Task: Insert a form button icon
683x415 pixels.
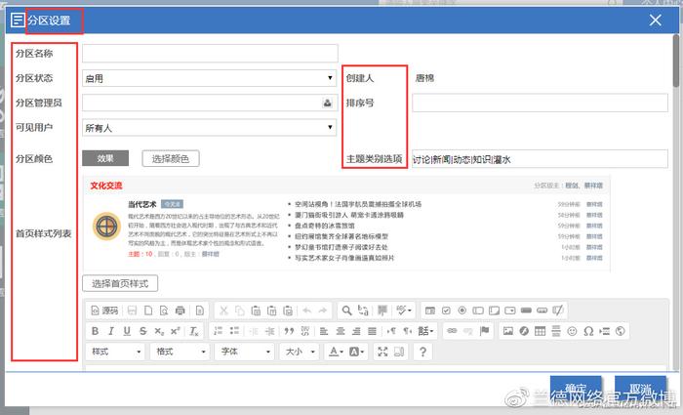Action: 526,311
